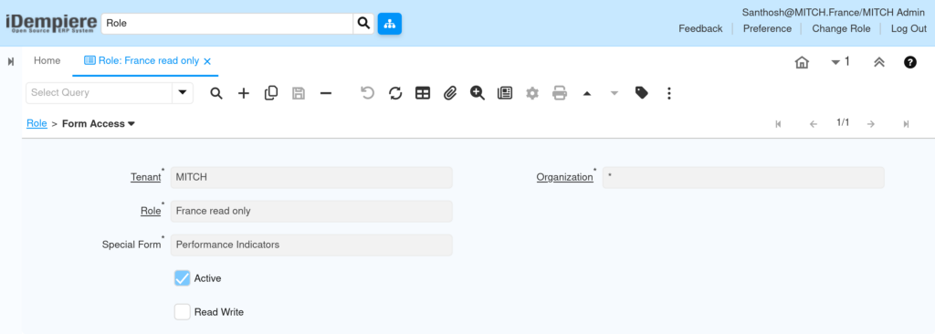Collapse header with the double chevron up
Image resolution: width=935 pixels, height=334 pixels.
[879, 62]
